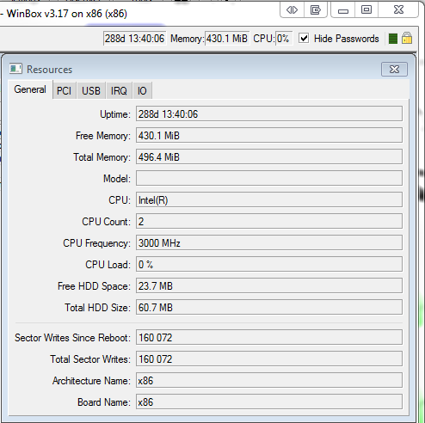Click the Total Memory value field
Viewport: 425px width, 423px height.
[x=269, y=156]
